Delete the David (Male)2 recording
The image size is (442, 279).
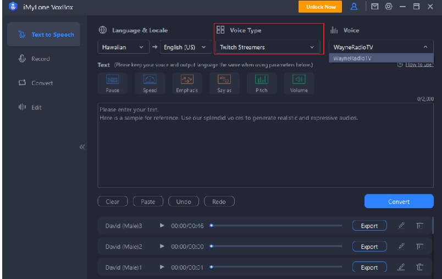(419, 247)
